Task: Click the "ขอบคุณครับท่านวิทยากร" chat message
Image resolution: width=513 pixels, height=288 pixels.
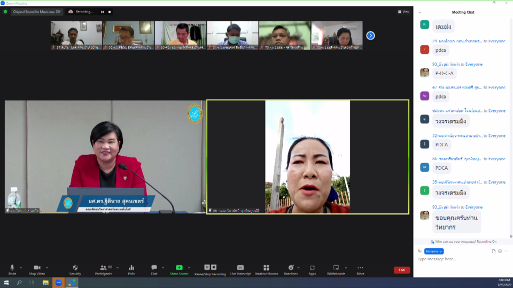Action: [456, 222]
